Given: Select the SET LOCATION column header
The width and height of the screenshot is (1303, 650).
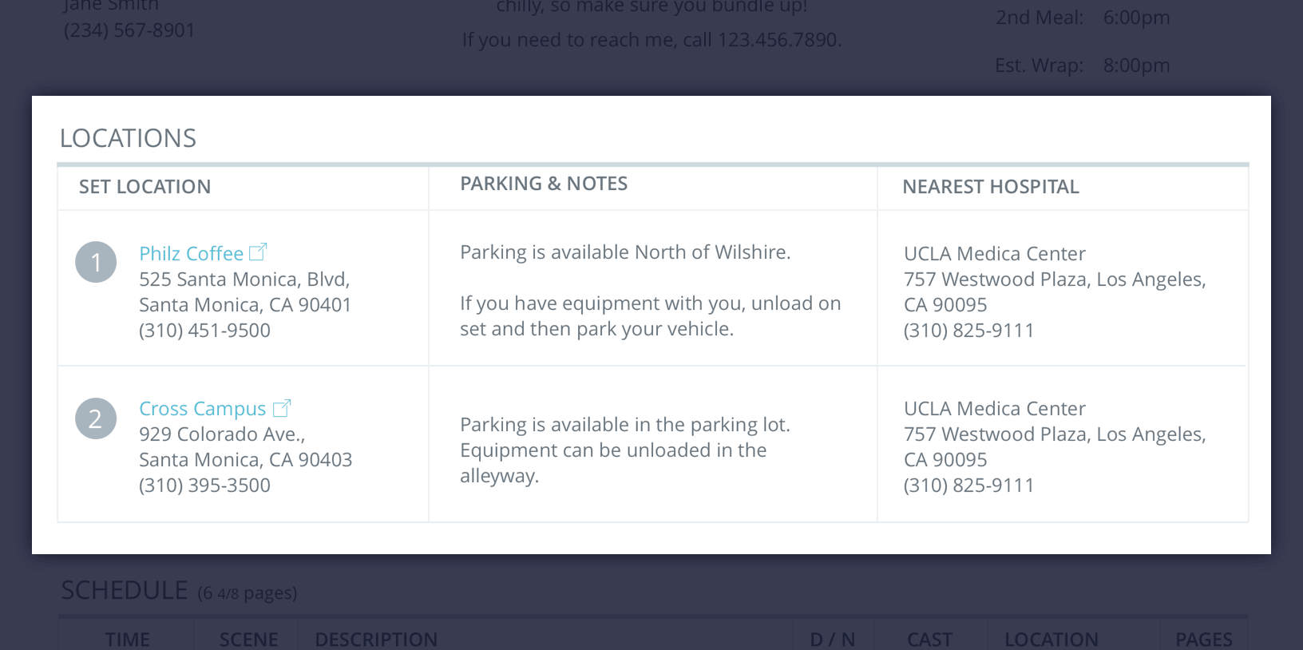Looking at the screenshot, I should [x=145, y=187].
